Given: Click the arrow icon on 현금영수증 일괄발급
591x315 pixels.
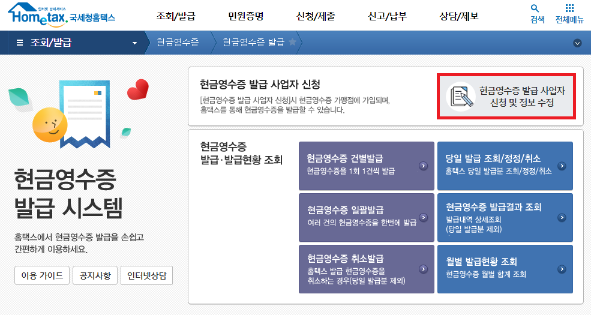Looking at the screenshot, I should coord(424,217).
